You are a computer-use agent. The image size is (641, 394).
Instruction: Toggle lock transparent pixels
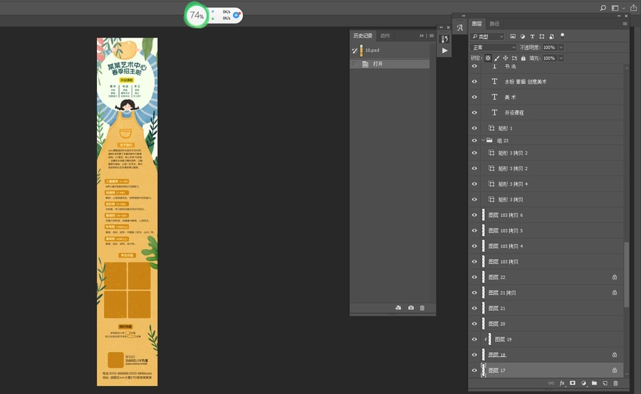pyautogui.click(x=488, y=58)
